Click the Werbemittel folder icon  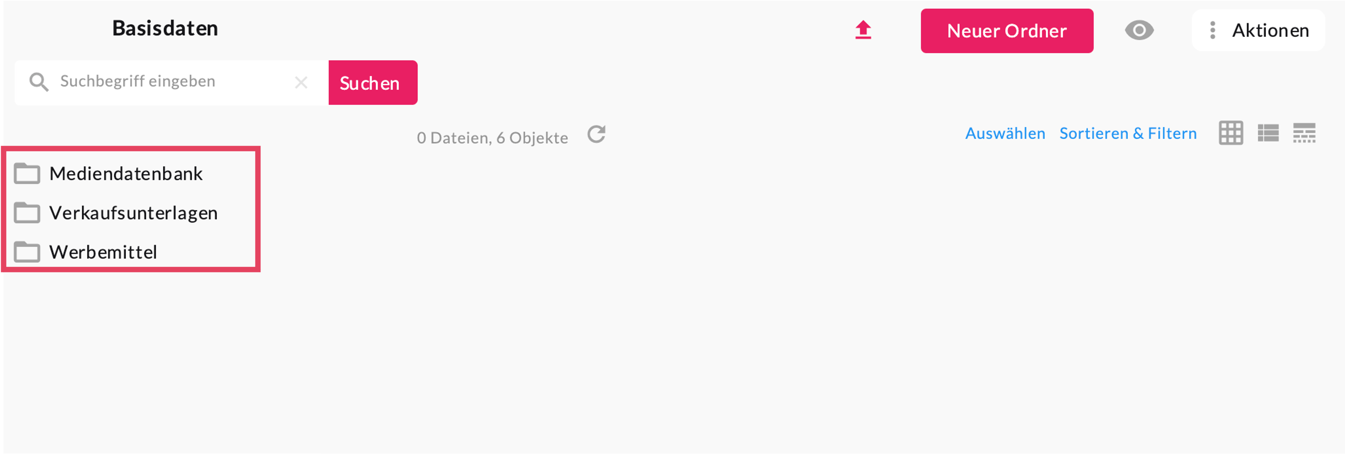click(x=27, y=252)
